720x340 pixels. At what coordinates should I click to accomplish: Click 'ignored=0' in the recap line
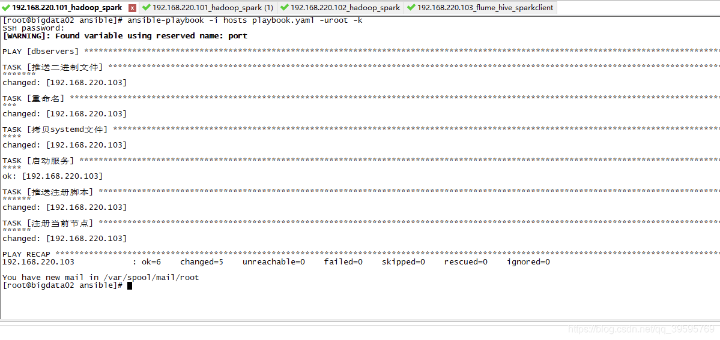(x=528, y=262)
